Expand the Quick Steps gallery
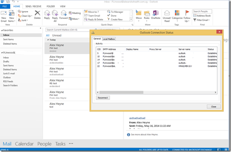Viewport: 231px width, 152px height. tap(131, 19)
